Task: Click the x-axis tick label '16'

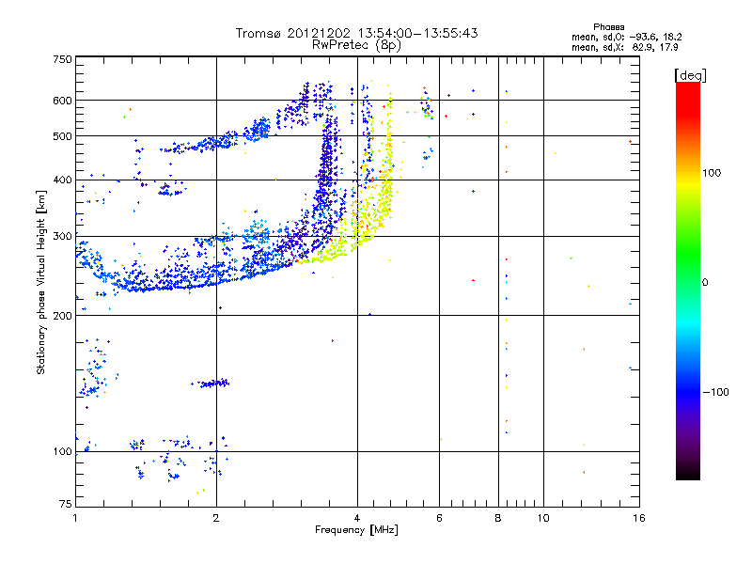Action: [639, 518]
